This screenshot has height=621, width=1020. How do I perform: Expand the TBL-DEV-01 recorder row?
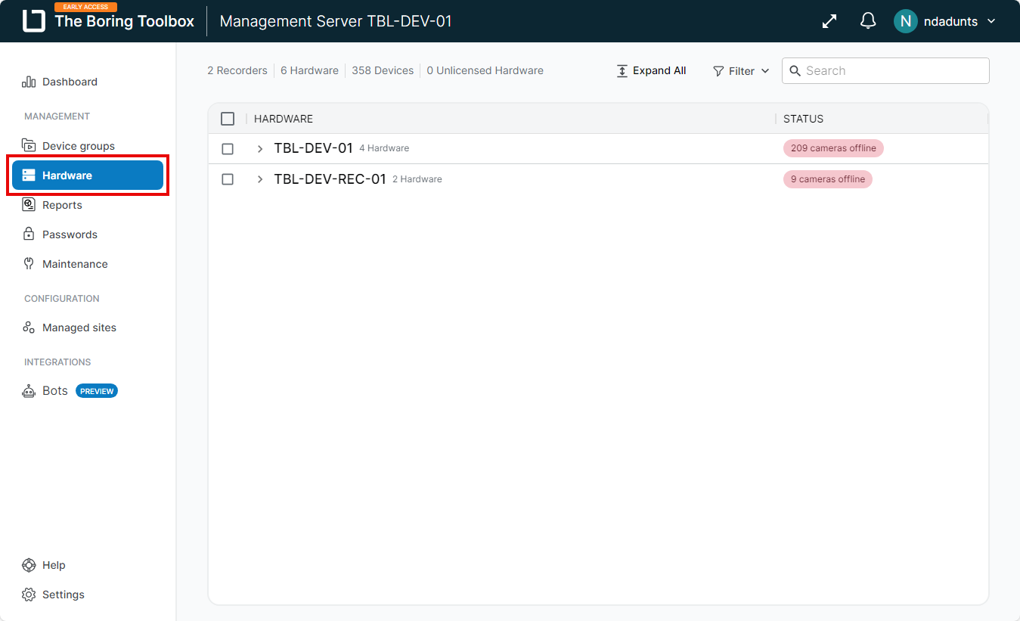point(260,149)
